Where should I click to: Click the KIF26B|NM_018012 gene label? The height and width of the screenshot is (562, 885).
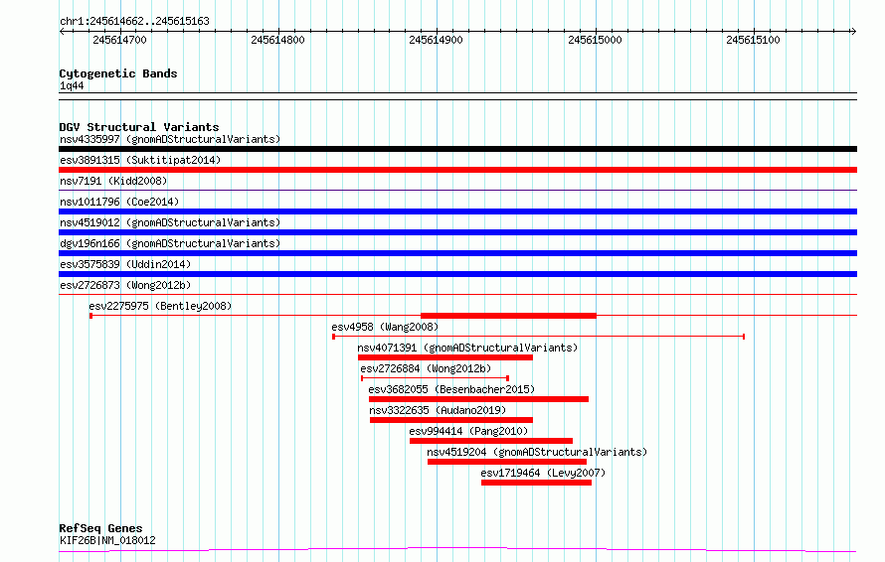coord(107,540)
